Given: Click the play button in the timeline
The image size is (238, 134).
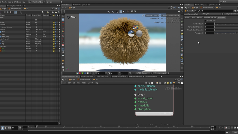Looking at the screenshot, I should (6, 128).
